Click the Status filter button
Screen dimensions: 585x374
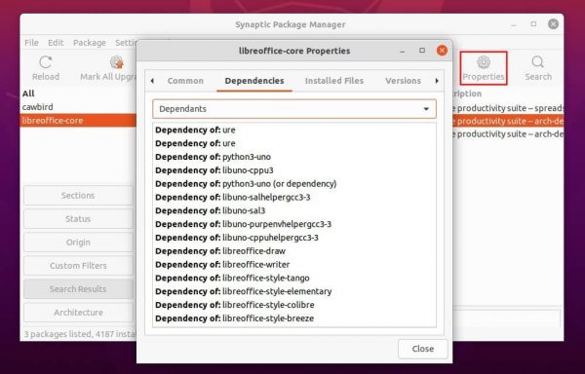[x=78, y=219]
